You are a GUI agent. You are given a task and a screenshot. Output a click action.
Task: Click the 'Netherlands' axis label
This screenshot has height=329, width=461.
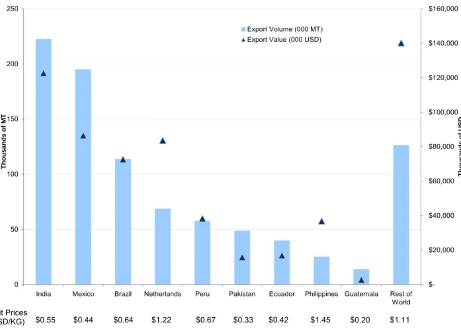coord(163,294)
